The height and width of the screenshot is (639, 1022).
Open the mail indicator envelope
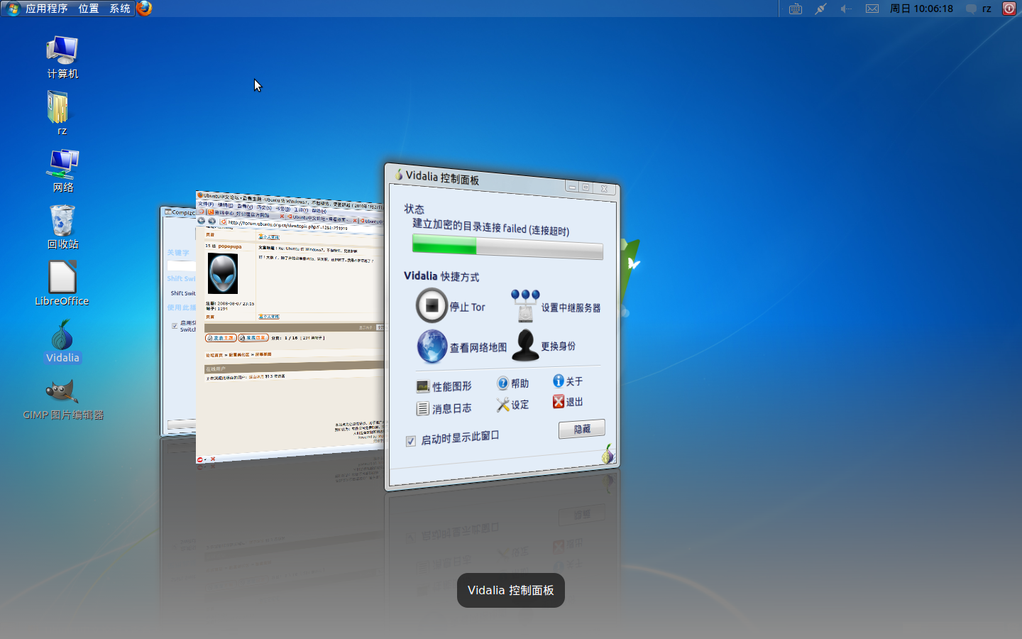click(x=872, y=9)
